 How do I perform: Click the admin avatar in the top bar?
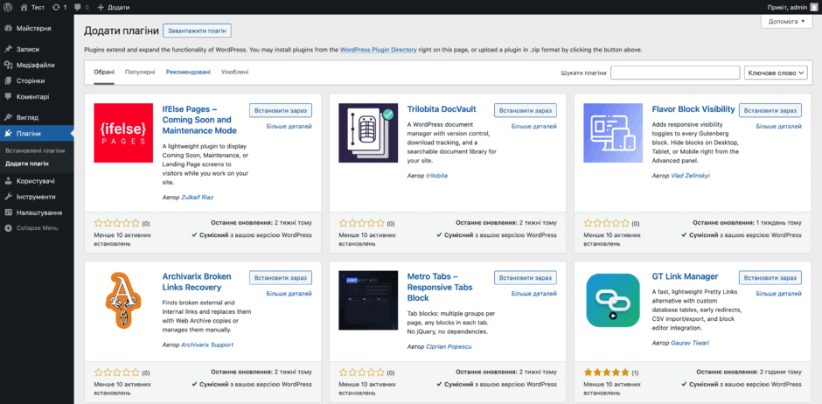pos(813,7)
